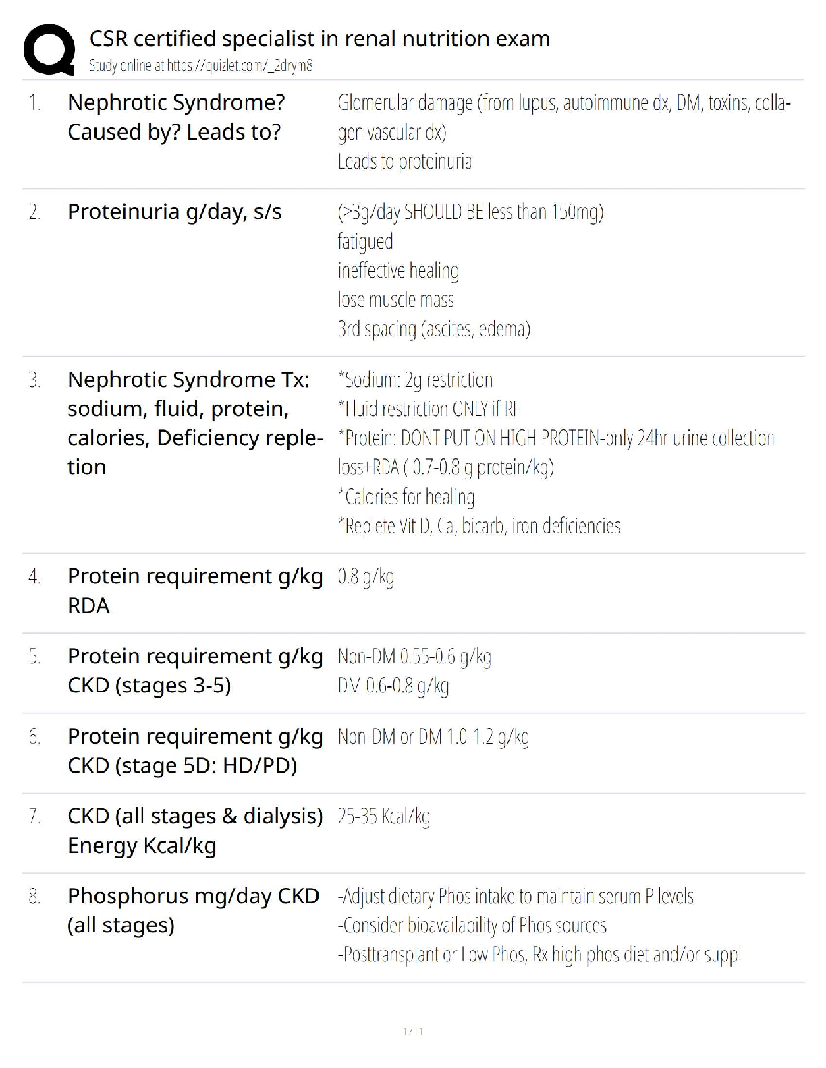Select the 'Nephrotic Syndrome? Caused by?' term

coord(176,117)
